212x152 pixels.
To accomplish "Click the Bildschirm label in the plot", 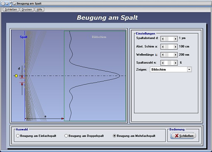I will coord(99,37).
